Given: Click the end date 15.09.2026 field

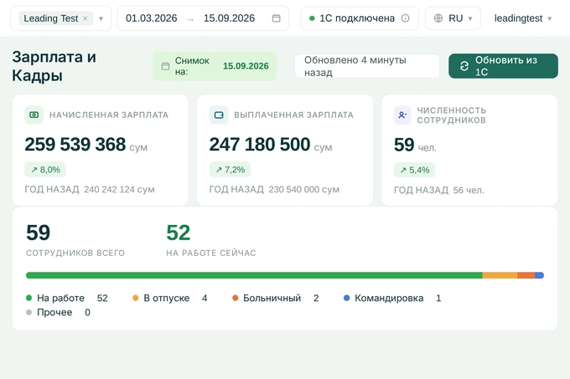Looking at the screenshot, I should point(229,18).
